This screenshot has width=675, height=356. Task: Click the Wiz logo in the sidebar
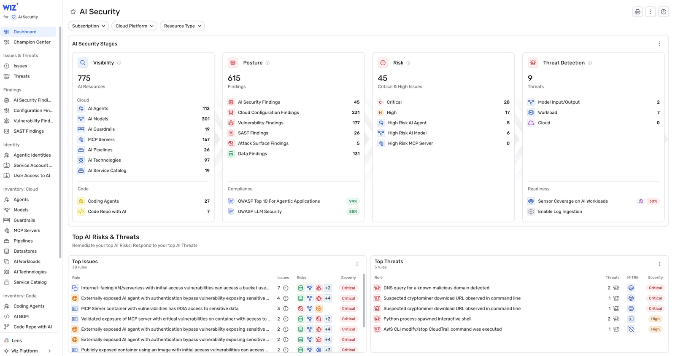pos(11,7)
